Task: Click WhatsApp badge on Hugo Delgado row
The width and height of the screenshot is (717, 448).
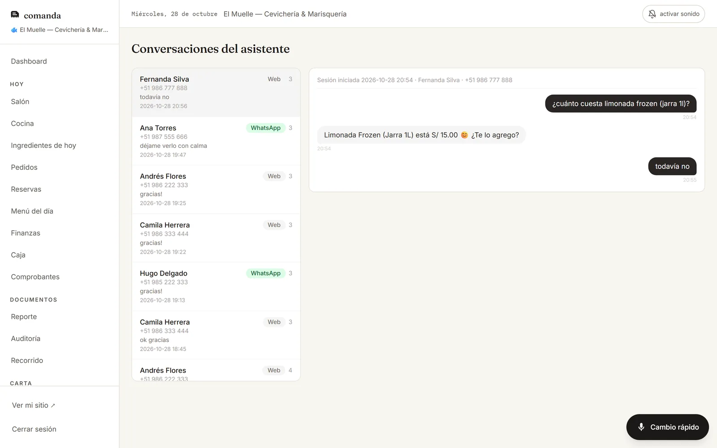Action: pos(266,273)
